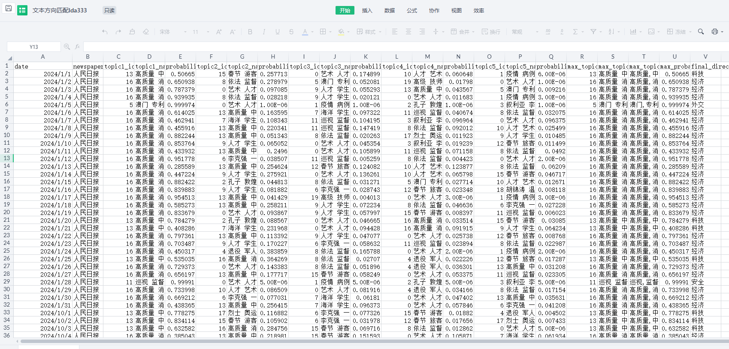The height and width of the screenshot is (349, 729).
Task: Align text left
Action: 395,32
